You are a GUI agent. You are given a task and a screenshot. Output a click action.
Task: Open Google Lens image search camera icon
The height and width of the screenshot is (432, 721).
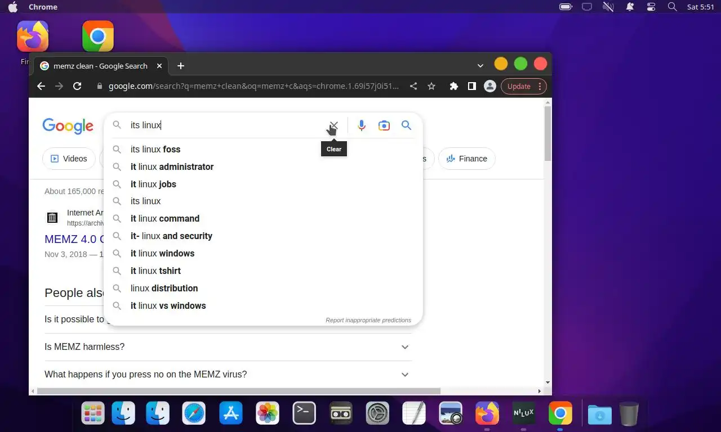pyautogui.click(x=384, y=125)
